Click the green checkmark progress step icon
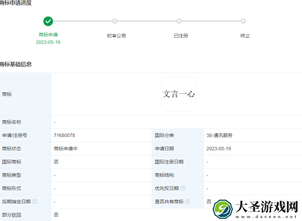The height and width of the screenshot is (221, 302). click(48, 21)
